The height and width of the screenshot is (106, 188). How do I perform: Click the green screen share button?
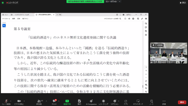tap(67, 102)
